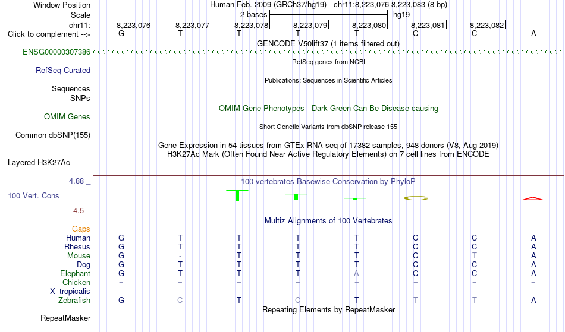Viewport: 565px width, 332px height.
Task: Click the red A PhyloP glyph
Action: coord(533,198)
